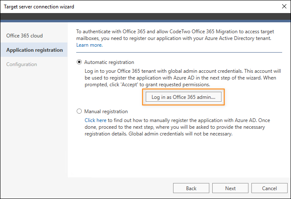Click the dark header band below title
Viewport: 291px width, 199px height.
[146, 16]
